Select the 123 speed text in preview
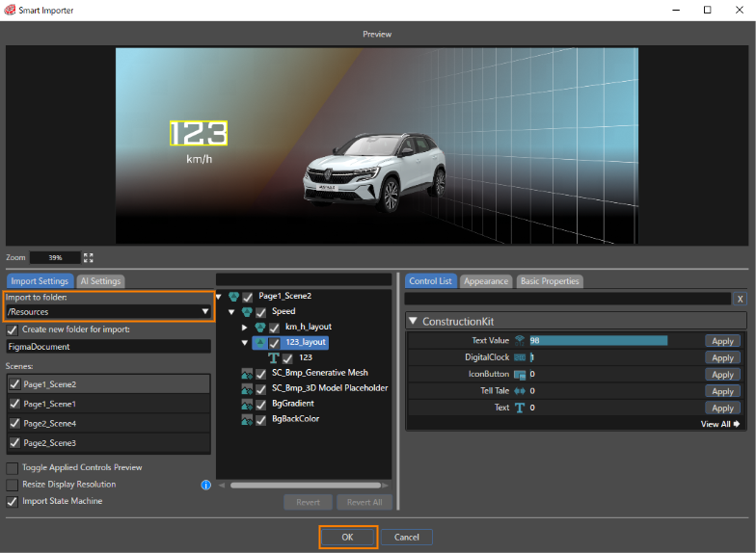The height and width of the screenshot is (553, 756). click(199, 133)
